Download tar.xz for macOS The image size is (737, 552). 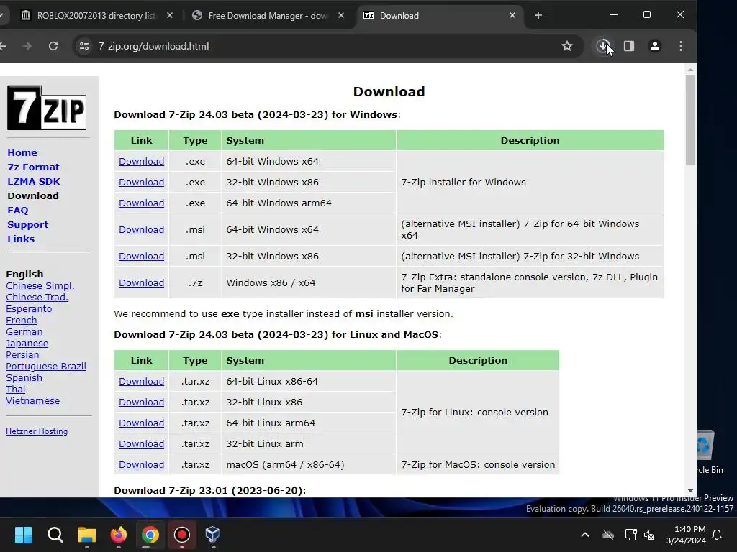(142, 465)
